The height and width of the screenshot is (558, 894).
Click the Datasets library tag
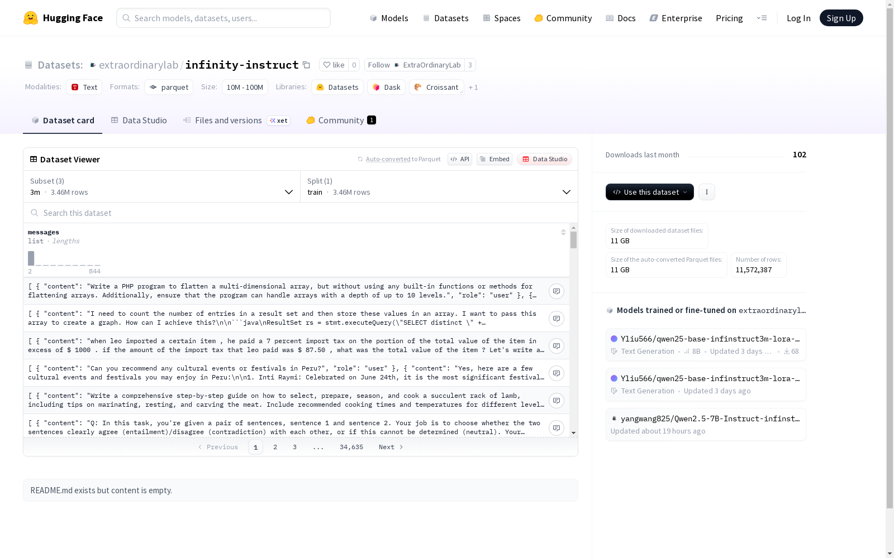[x=337, y=87]
